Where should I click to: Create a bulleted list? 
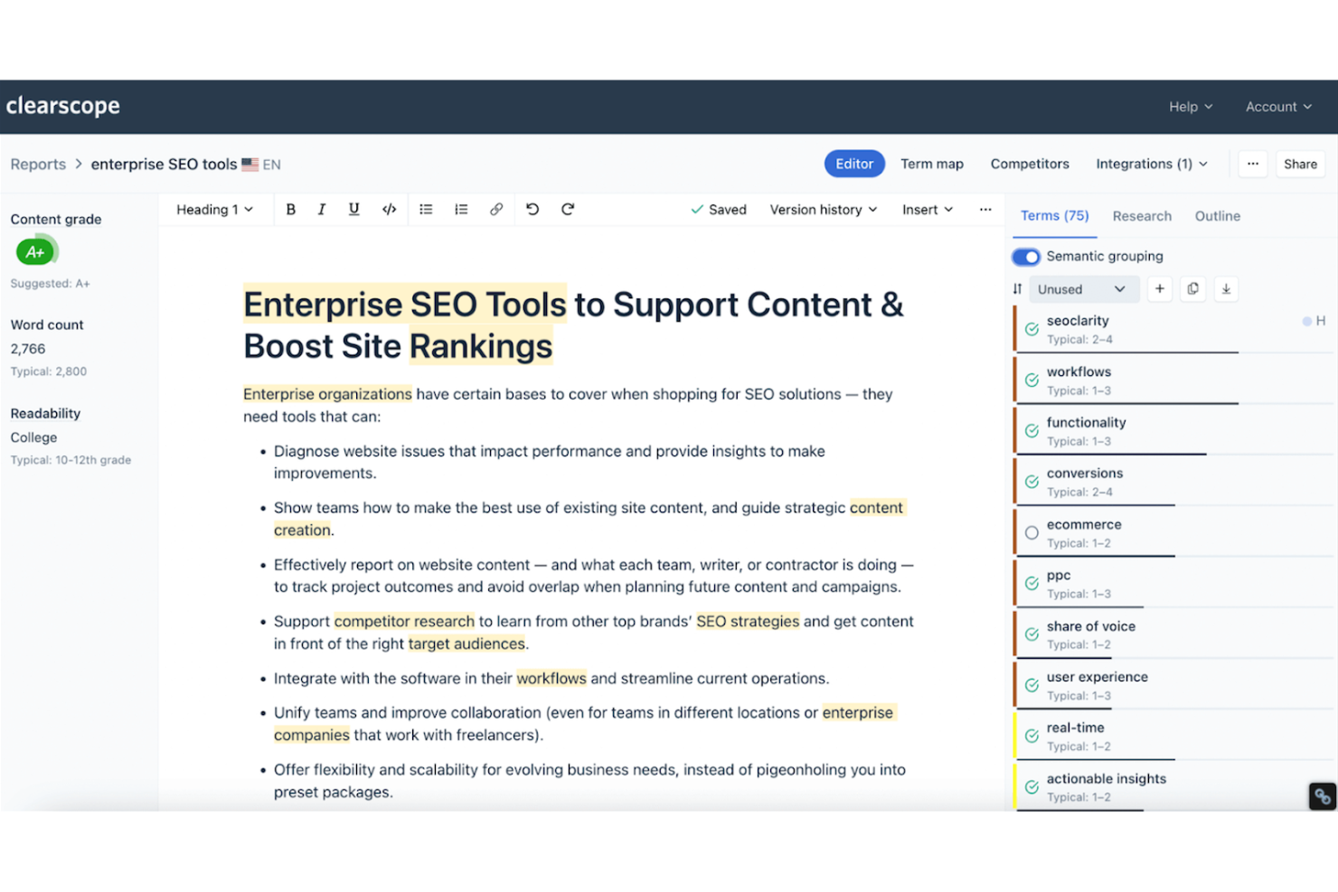pyautogui.click(x=426, y=210)
